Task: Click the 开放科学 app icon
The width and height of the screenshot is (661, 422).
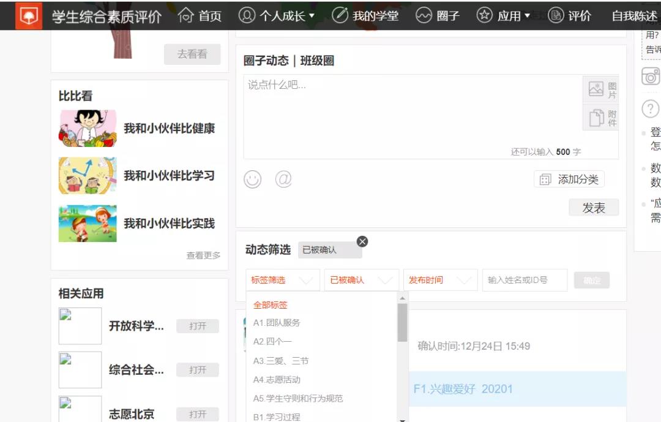Action: pos(80,326)
